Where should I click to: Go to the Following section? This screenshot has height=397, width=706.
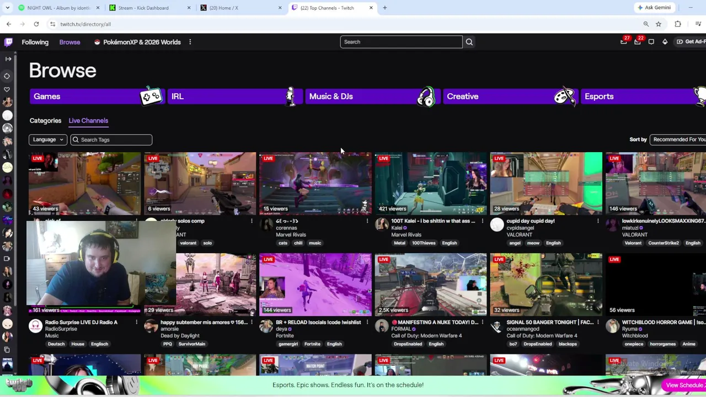pyautogui.click(x=35, y=42)
